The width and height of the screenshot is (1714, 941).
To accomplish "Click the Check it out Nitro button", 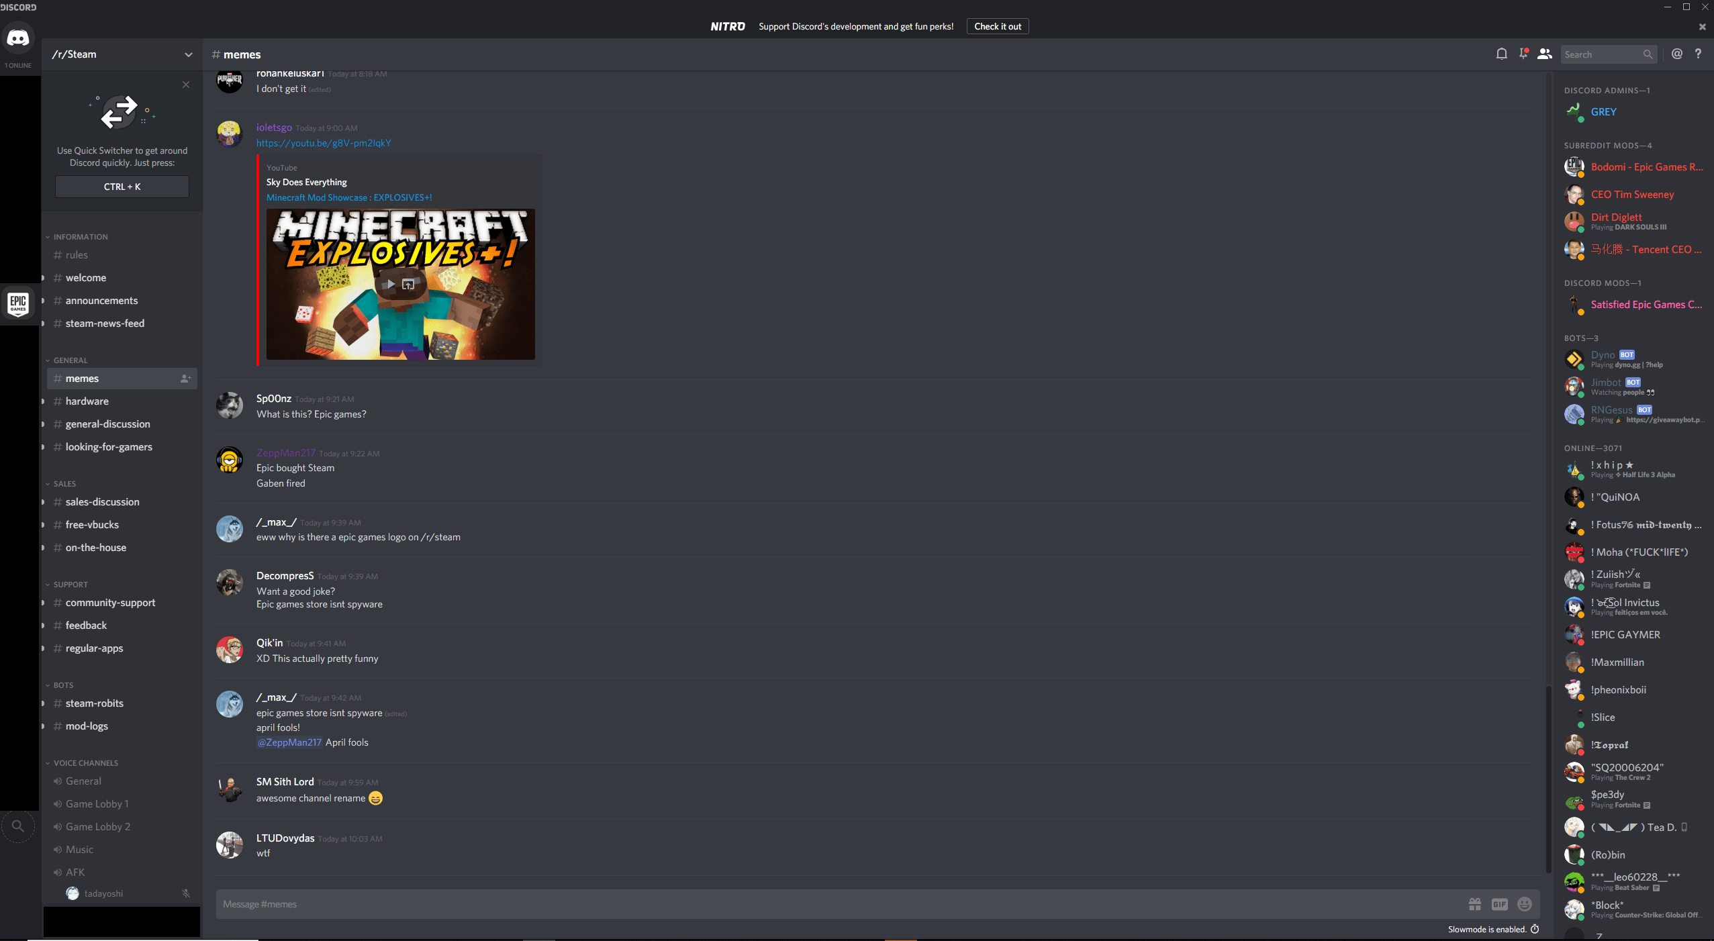I will coord(996,26).
